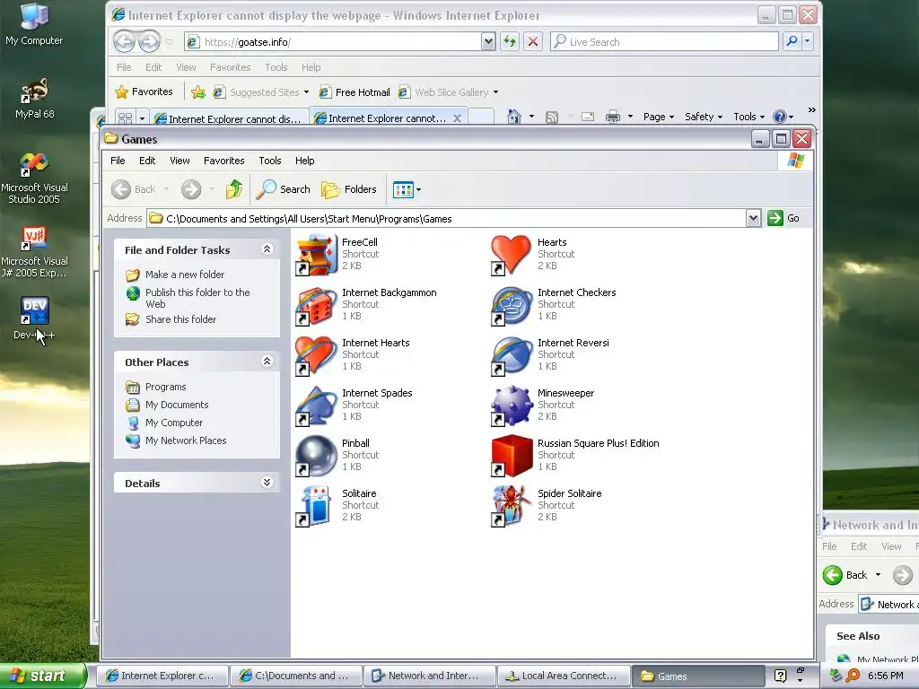Click the Internet Explorer stop icon
Viewport: 919px width, 689px height.
[533, 41]
